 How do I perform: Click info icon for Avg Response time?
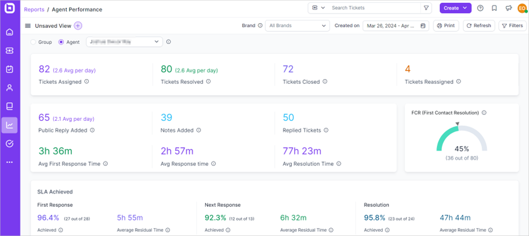213,164
